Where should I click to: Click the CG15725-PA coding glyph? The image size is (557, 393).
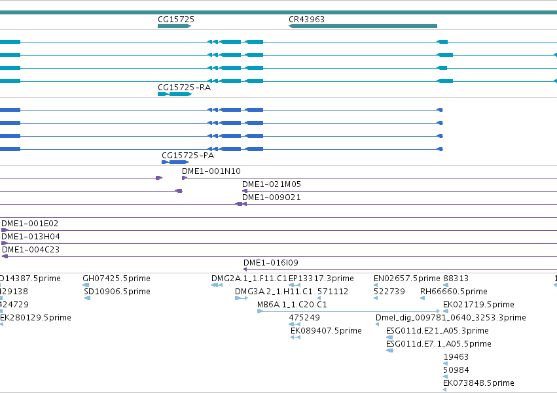tap(175, 162)
